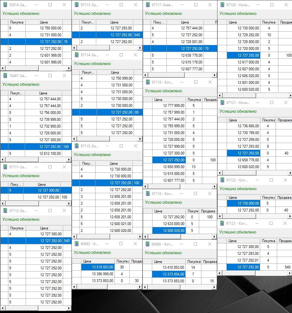Click the UZEX icon in window 97118
This screenshot has height=313, width=292.
[148, 82]
